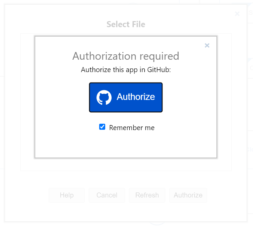Viewport: 253px width, 227px height.
Task: Click "Authorize this app in GitHub:" text
Action: [126, 70]
